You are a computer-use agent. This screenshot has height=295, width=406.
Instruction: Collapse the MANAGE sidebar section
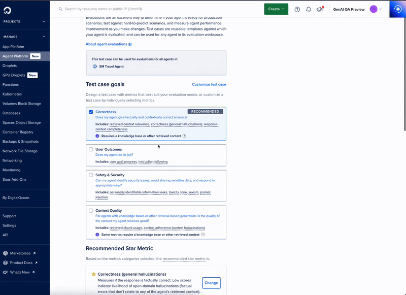(x=43, y=36)
